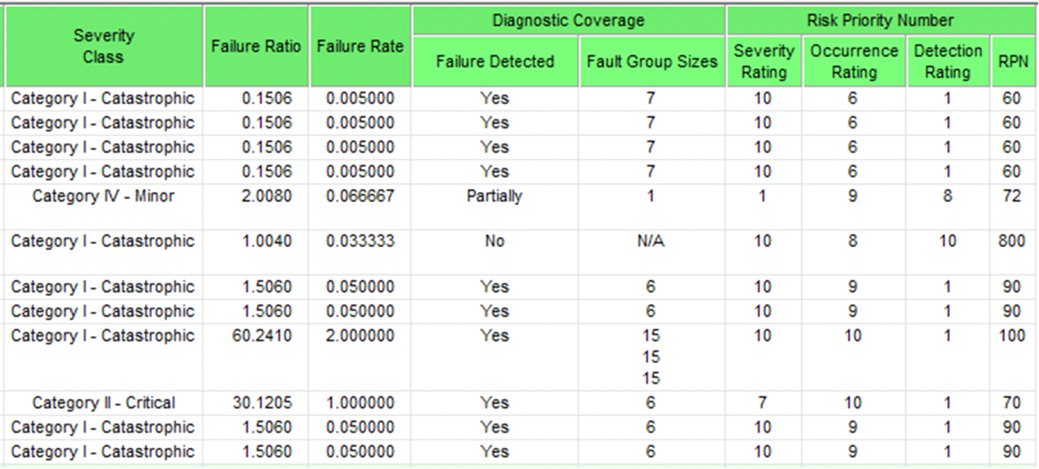Select the Detection Rating column header
1039x469 pixels.
tap(948, 61)
